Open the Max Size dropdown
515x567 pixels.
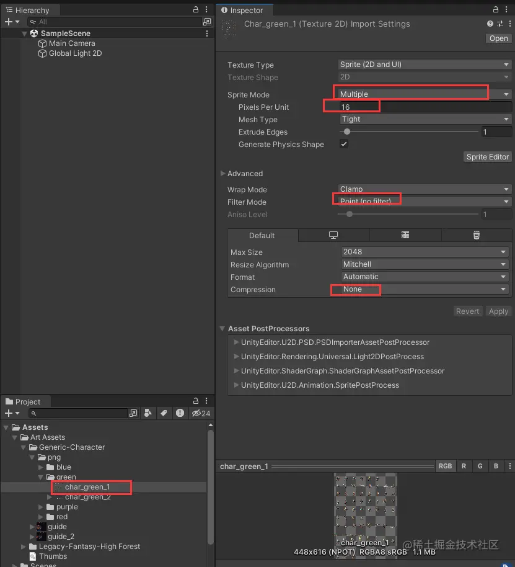(x=425, y=252)
